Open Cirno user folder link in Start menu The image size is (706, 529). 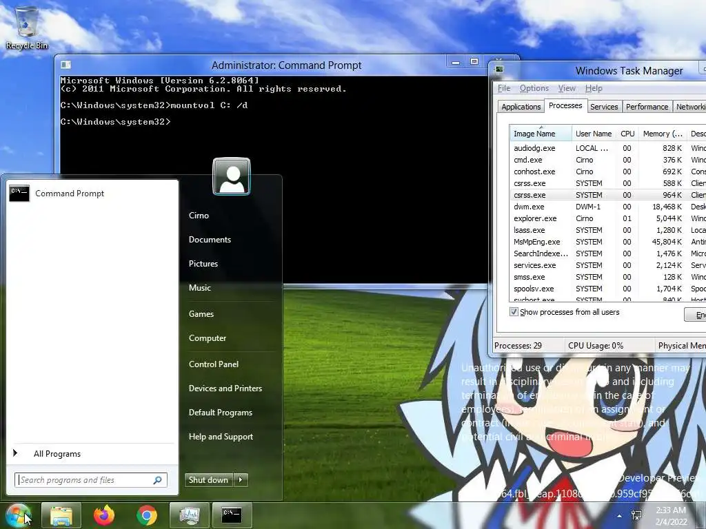pyautogui.click(x=199, y=216)
